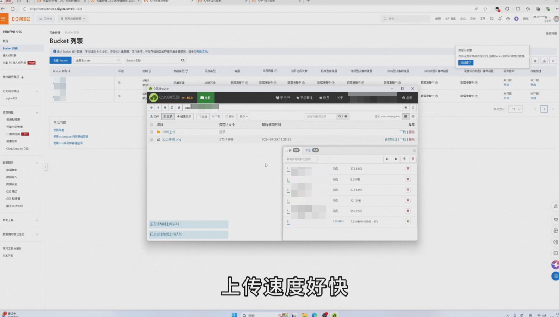Switch to the 上传 transfers tab

[x=292, y=150]
